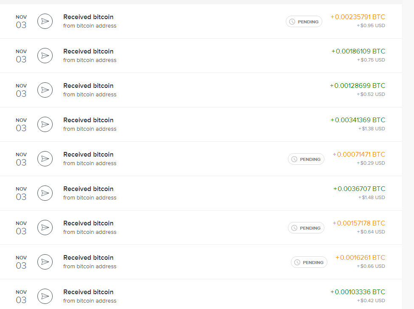
Task: Click send icon beside +0.00071471 BTC transaction
Action: pos(45,159)
